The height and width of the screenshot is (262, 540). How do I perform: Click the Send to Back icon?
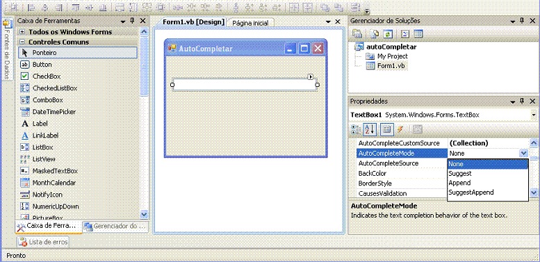point(338,7)
